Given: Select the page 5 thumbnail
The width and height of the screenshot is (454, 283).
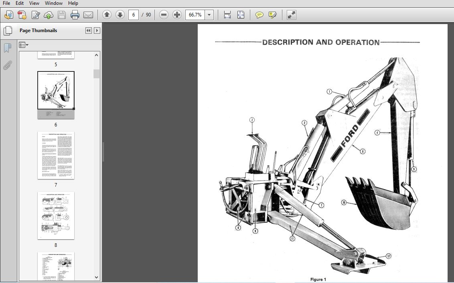Looking at the screenshot, I should (x=56, y=55).
